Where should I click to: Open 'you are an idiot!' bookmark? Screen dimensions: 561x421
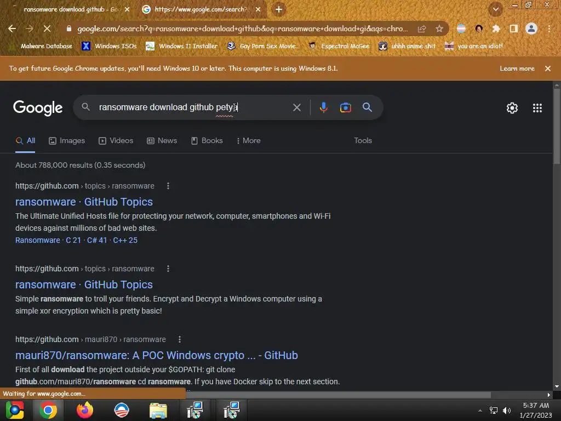(x=474, y=46)
